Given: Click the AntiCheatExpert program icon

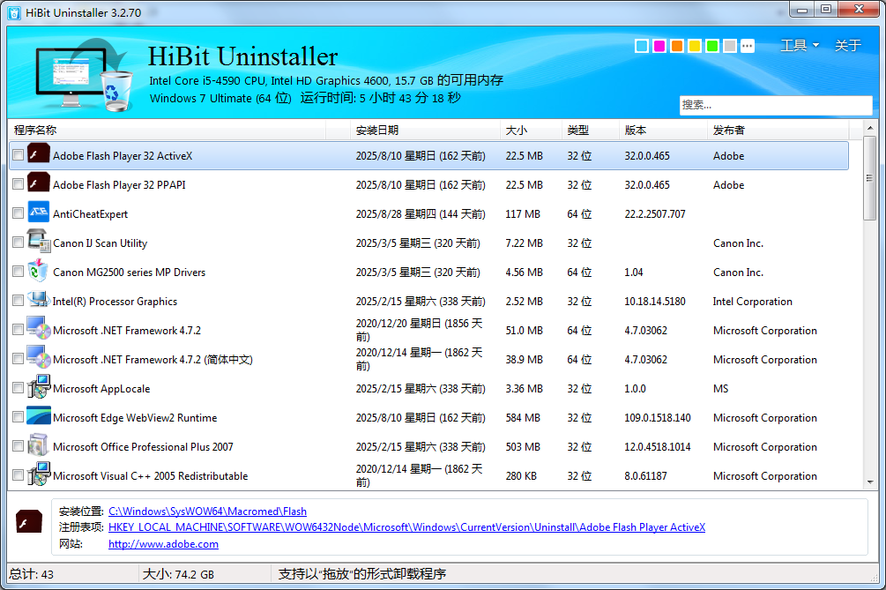Looking at the screenshot, I should pyautogui.click(x=38, y=213).
